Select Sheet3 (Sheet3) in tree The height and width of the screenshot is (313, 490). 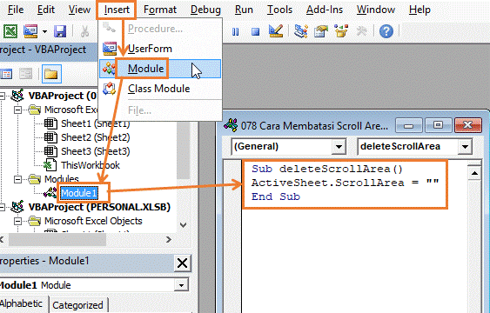pos(96,151)
